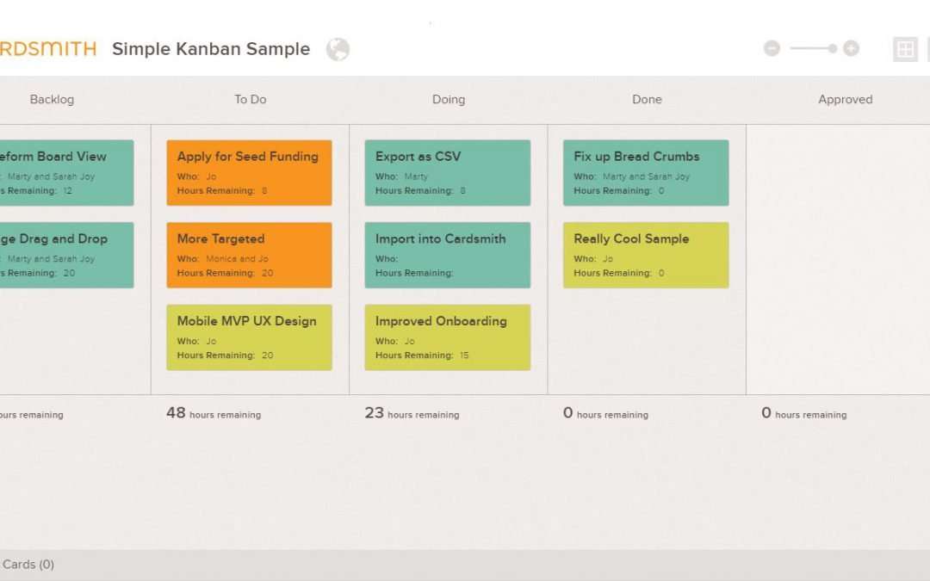Select the Approved column header
This screenshot has height=581, width=930.
846,99
